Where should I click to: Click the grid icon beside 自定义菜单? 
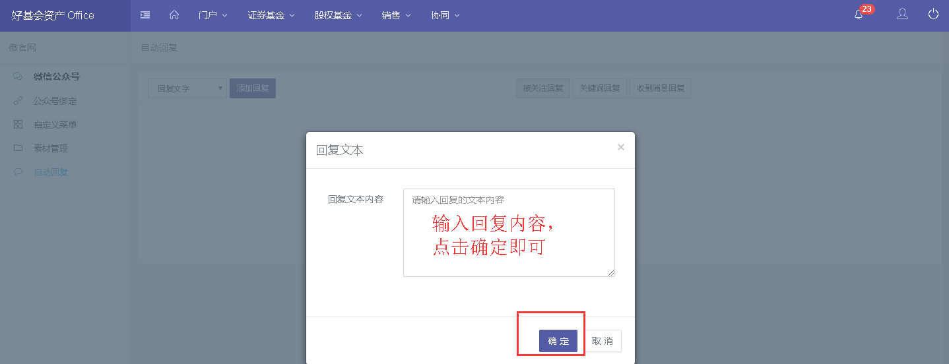[x=18, y=125]
